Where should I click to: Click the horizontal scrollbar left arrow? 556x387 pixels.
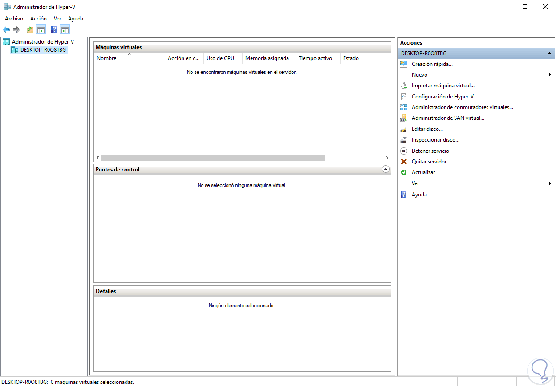point(97,158)
